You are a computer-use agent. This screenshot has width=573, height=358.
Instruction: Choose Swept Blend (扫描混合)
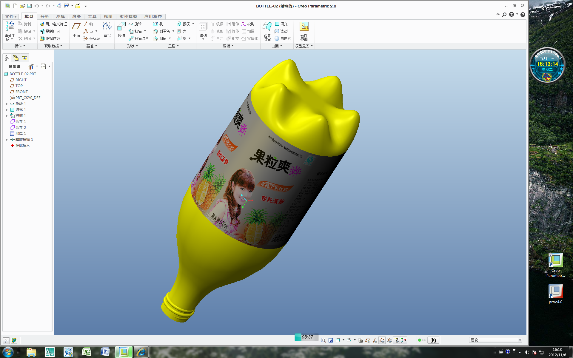(x=139, y=38)
